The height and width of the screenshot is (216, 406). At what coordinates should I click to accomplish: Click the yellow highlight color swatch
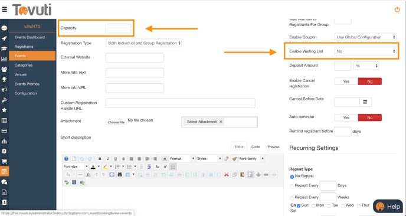(x=105, y=166)
